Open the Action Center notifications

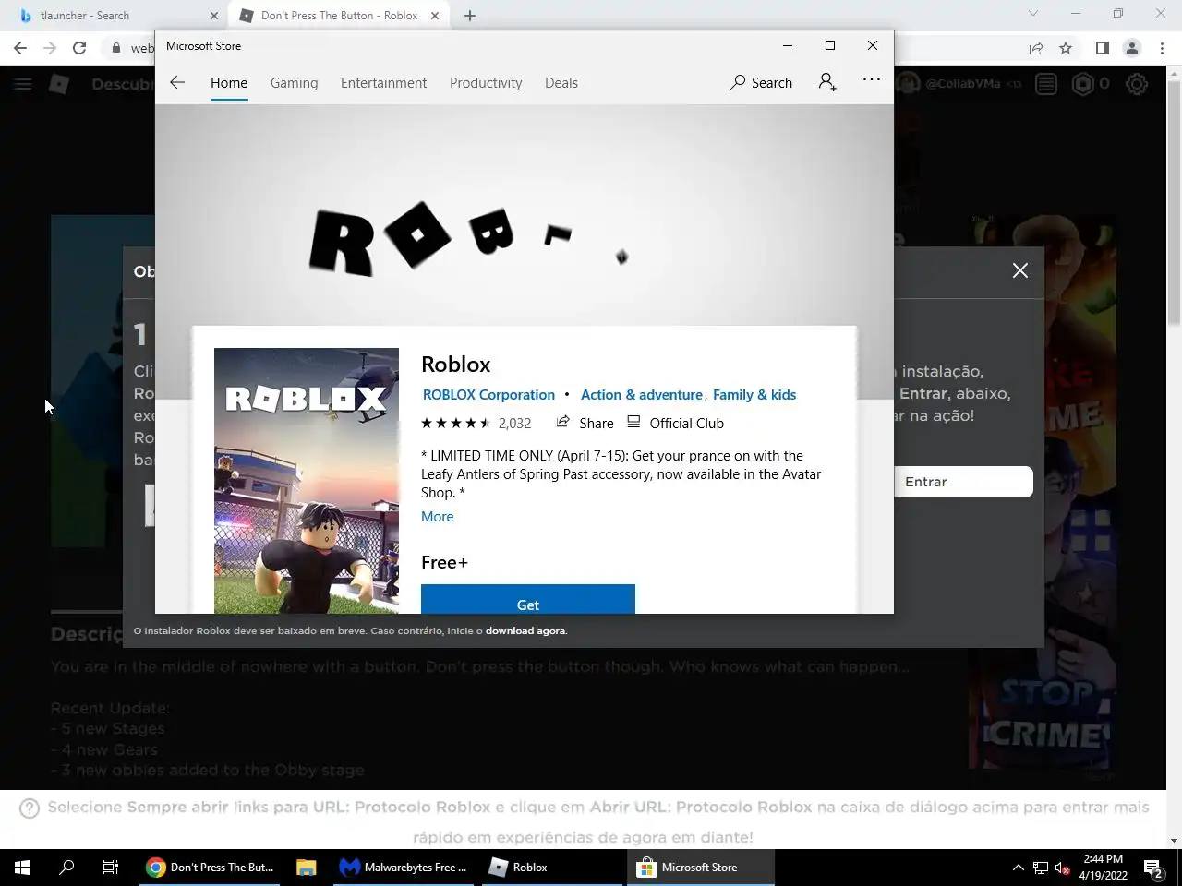click(1153, 868)
